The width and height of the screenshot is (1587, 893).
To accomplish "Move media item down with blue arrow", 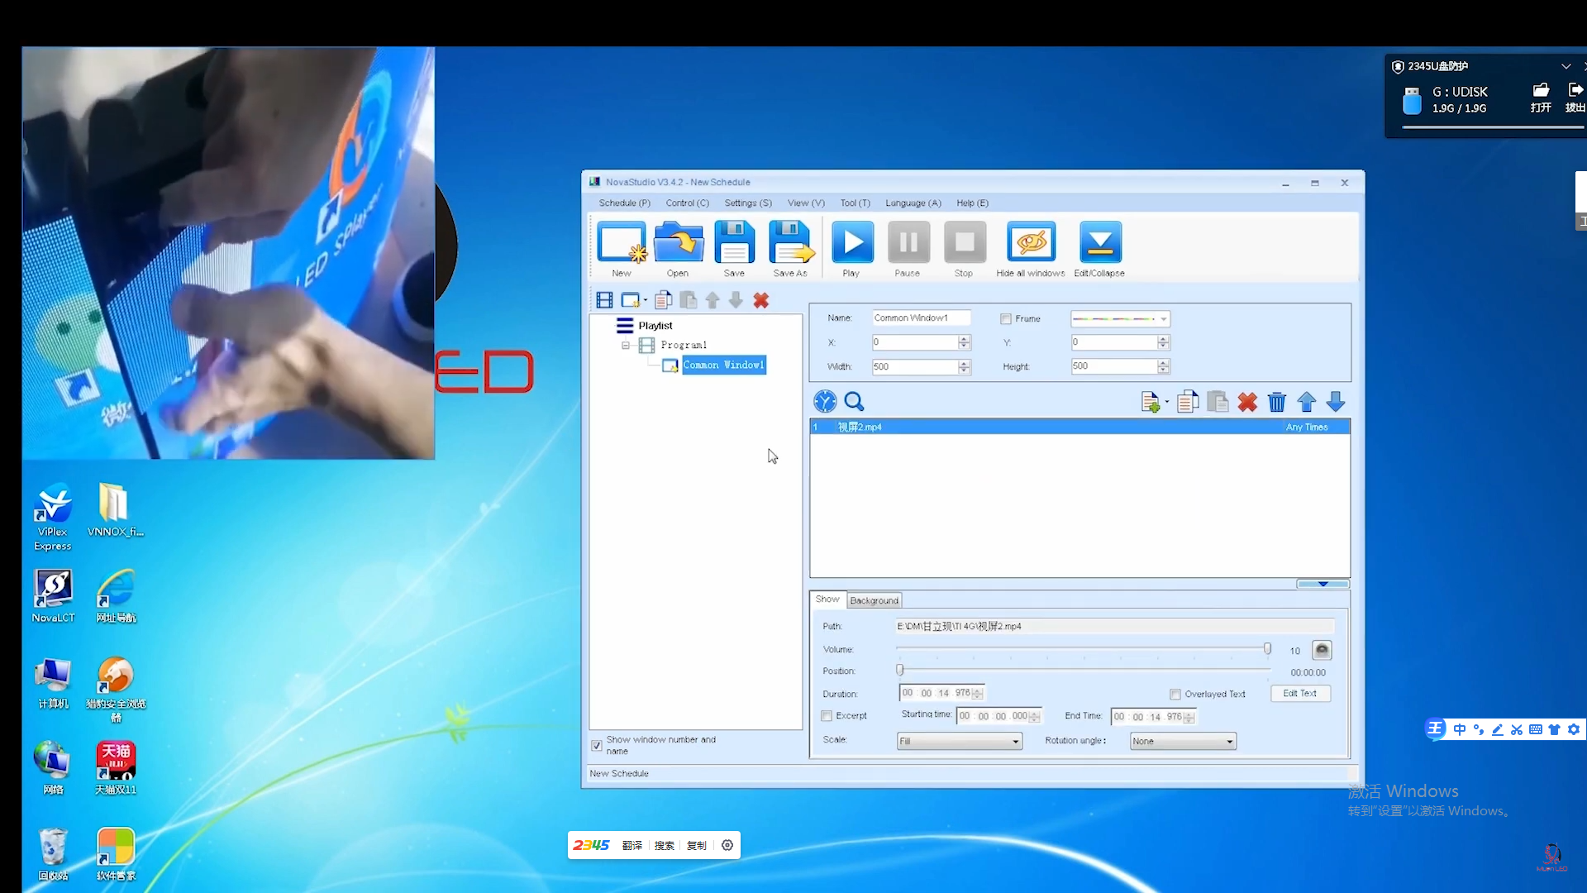I will 1336,403.
